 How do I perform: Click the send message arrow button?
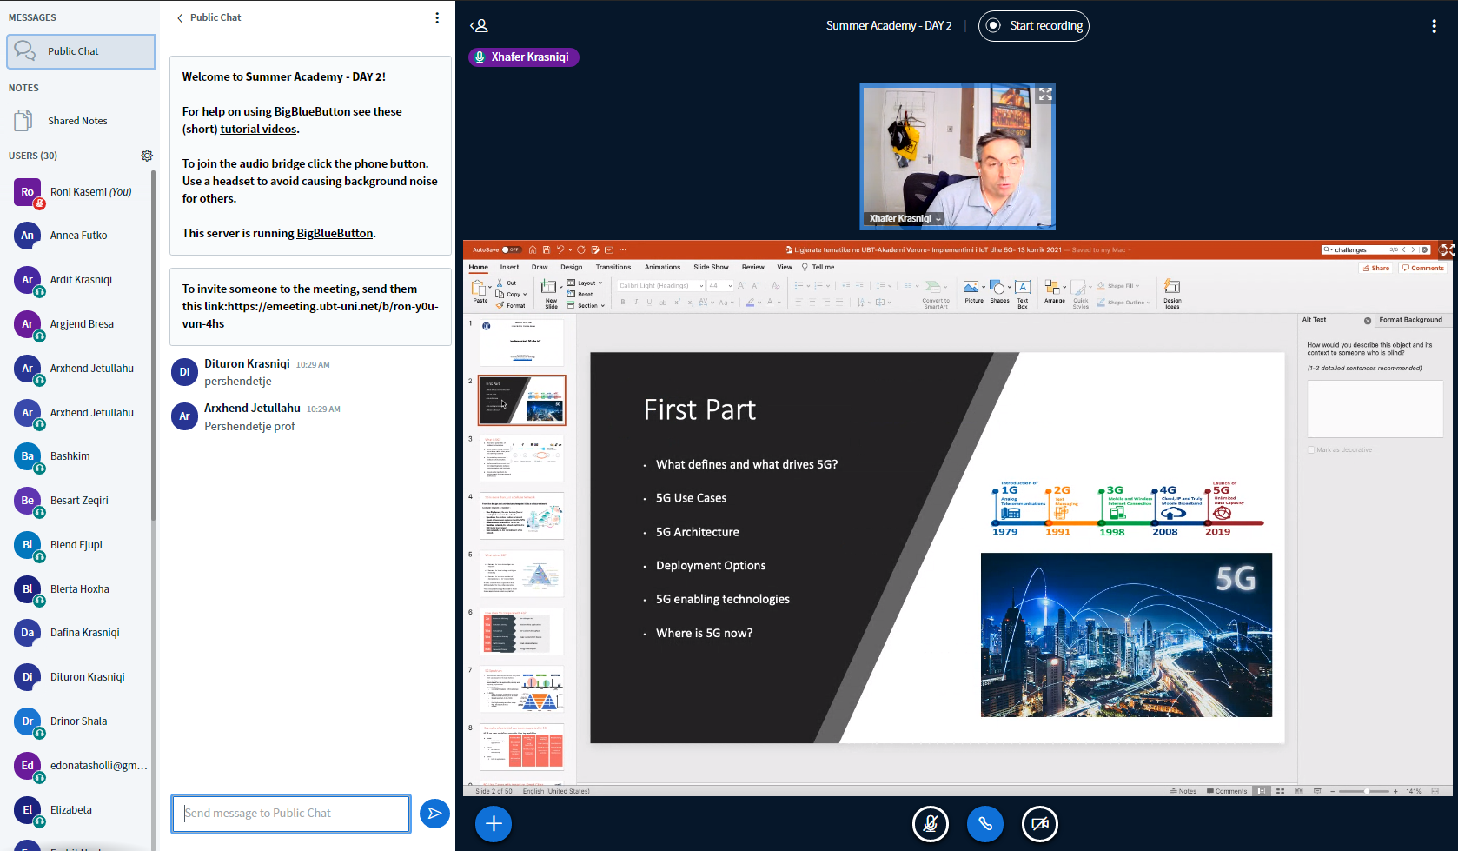pyautogui.click(x=434, y=814)
